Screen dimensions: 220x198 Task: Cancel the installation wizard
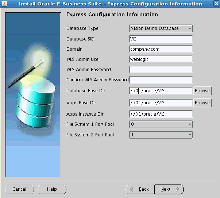(x=19, y=189)
